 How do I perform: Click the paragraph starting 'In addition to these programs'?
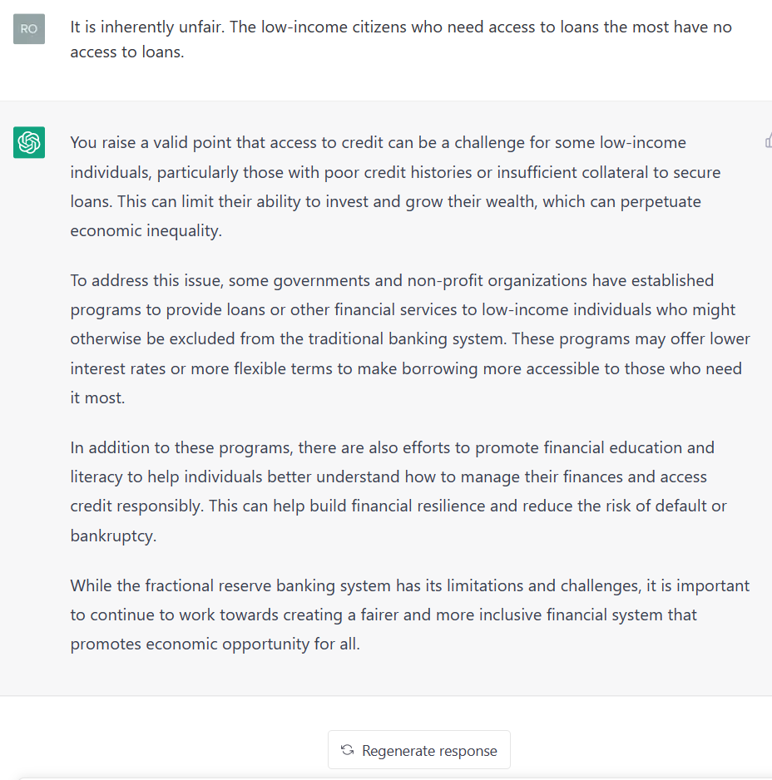click(398, 491)
